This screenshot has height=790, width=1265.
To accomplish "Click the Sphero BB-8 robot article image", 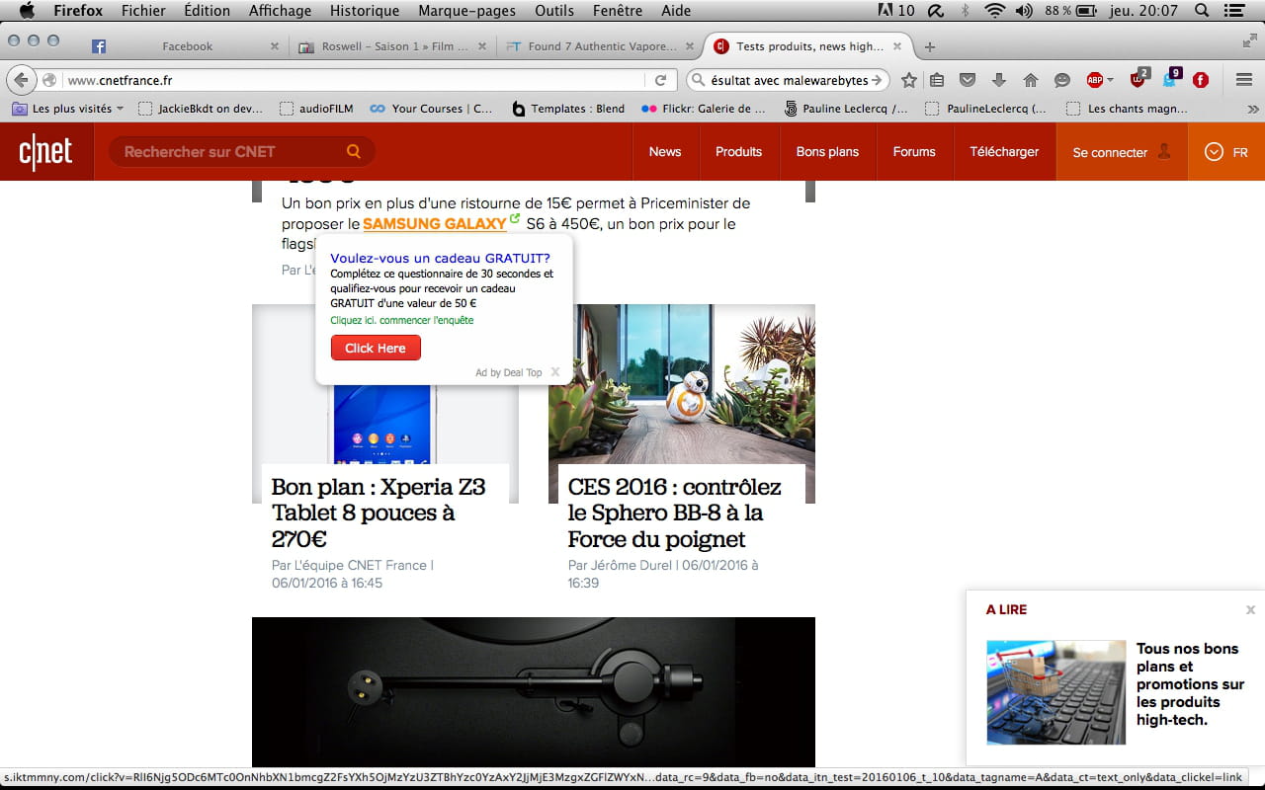I will click(x=682, y=383).
